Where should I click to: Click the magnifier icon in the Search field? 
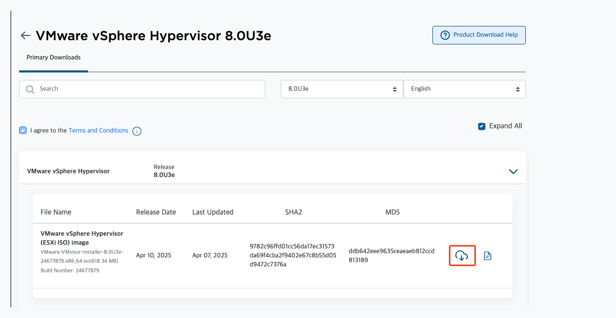point(30,89)
